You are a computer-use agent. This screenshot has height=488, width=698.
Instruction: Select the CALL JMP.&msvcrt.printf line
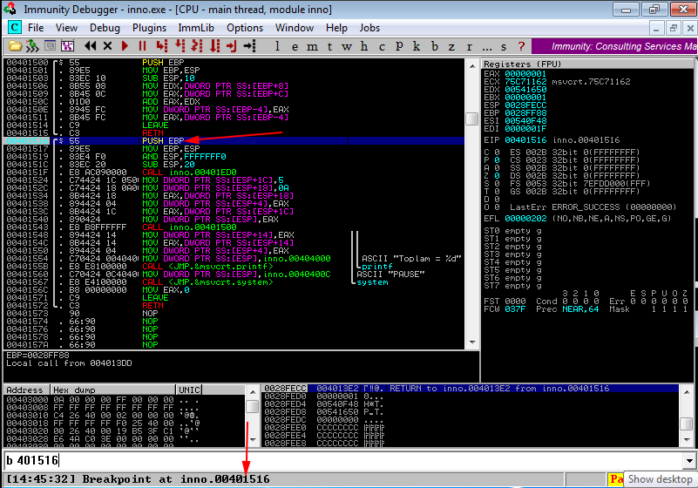pos(234,267)
